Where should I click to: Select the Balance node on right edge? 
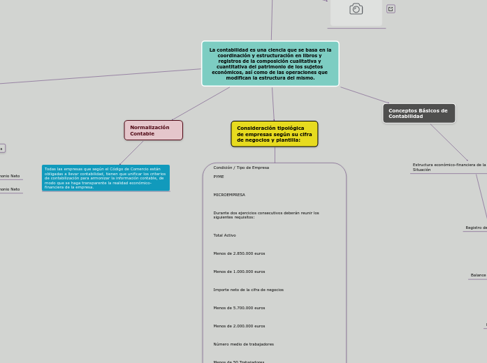(478, 275)
